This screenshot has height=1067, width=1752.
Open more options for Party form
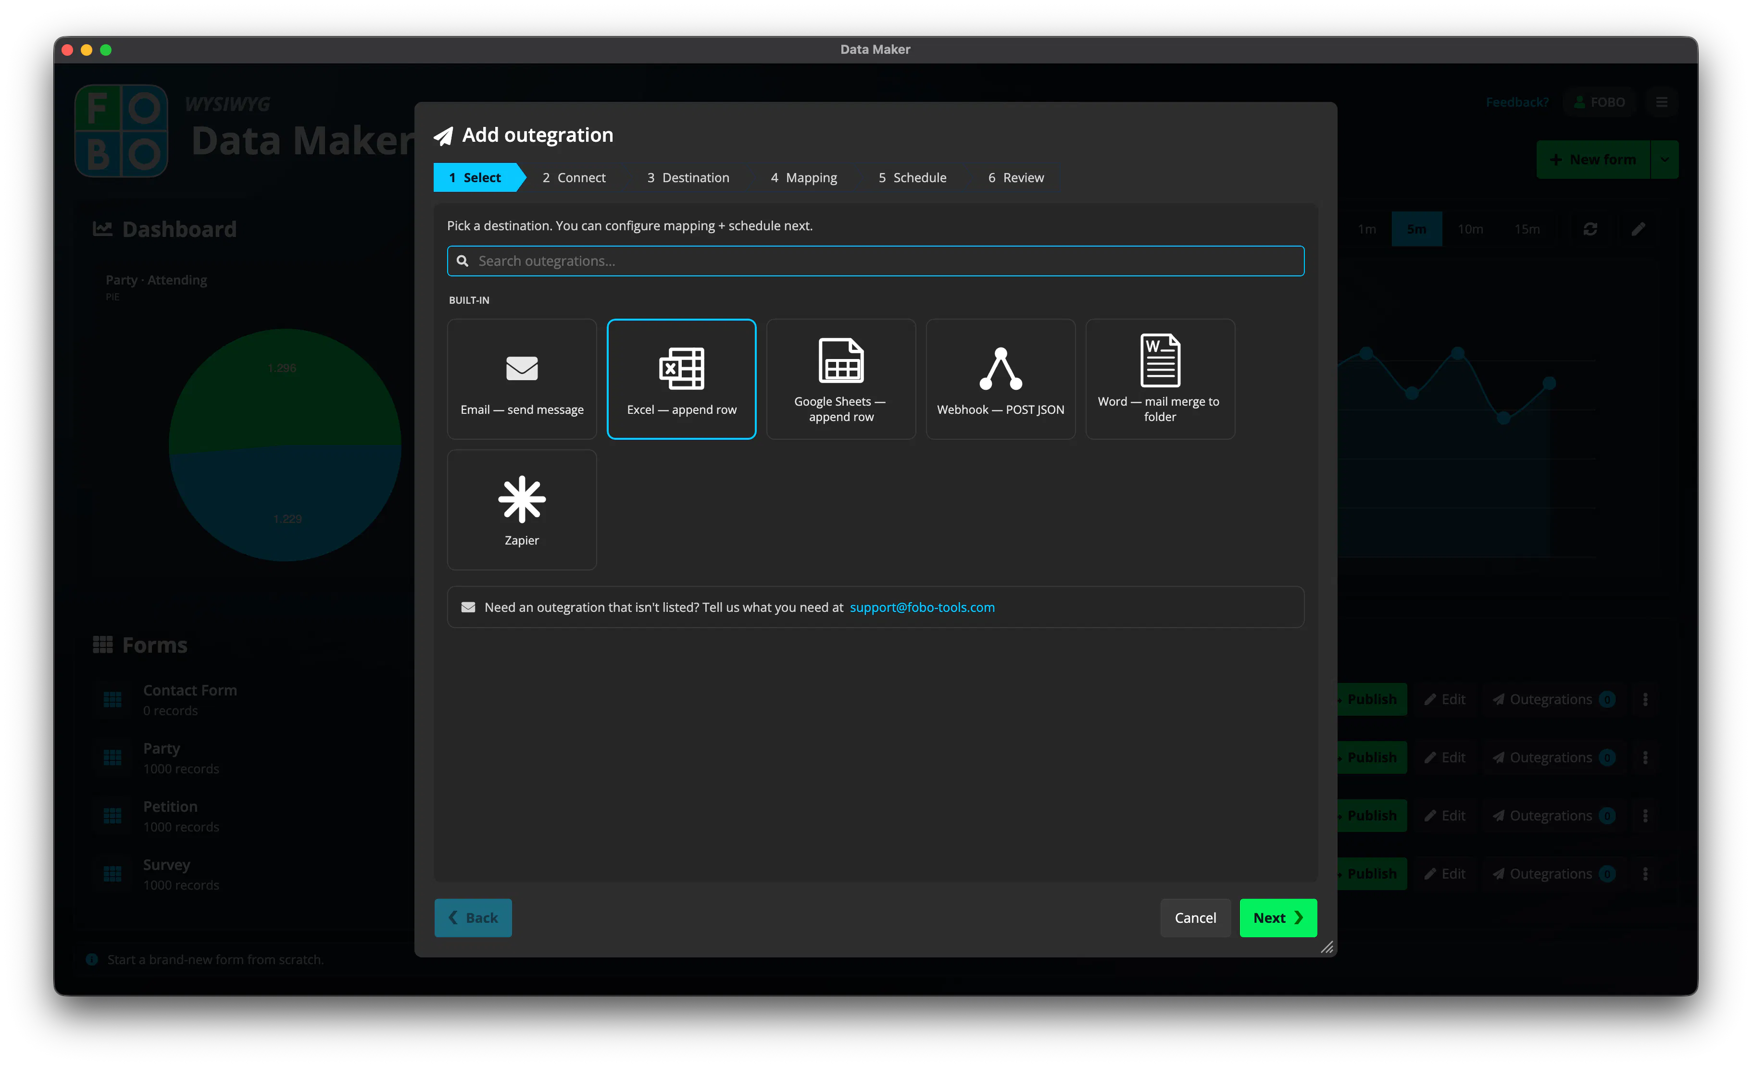pyautogui.click(x=1645, y=757)
